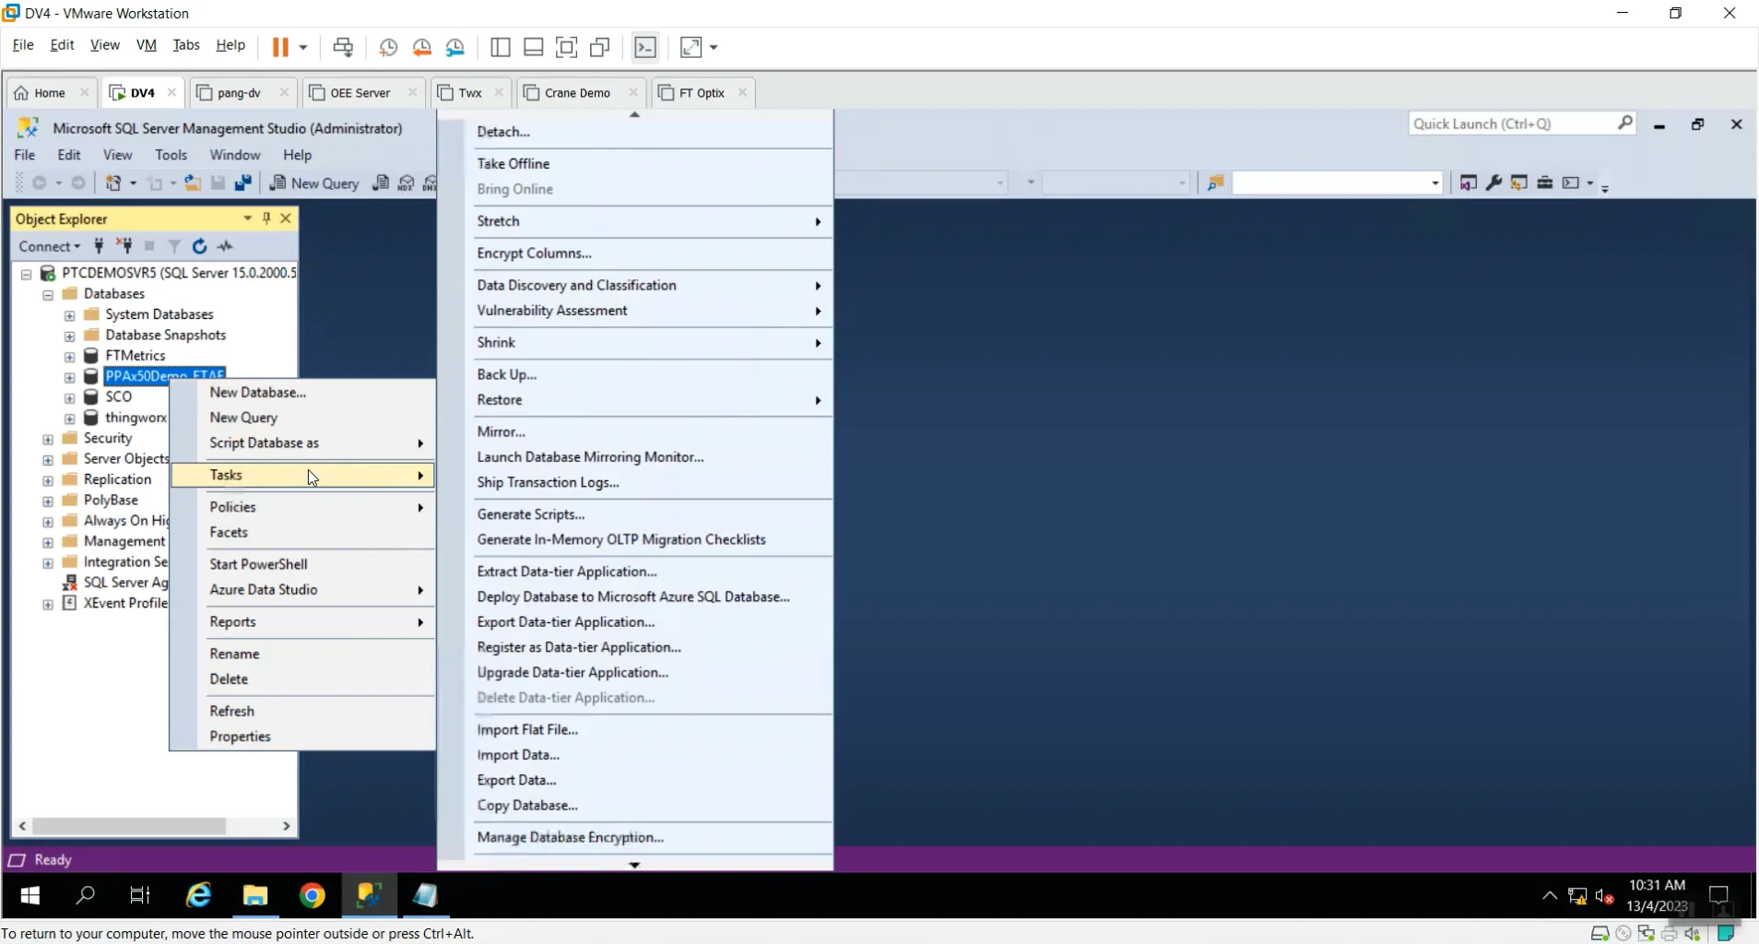Toggle full screen mode for the VM
The height and width of the screenshot is (944, 1759).
click(x=567, y=47)
